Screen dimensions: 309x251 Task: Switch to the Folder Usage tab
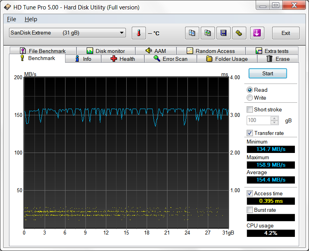[x=227, y=59]
